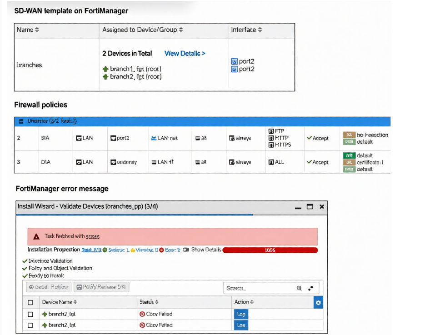Click the Ready to Install step

(43, 276)
